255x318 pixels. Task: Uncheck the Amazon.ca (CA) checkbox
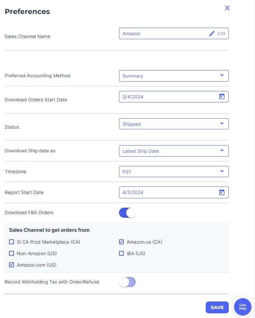pyautogui.click(x=122, y=242)
